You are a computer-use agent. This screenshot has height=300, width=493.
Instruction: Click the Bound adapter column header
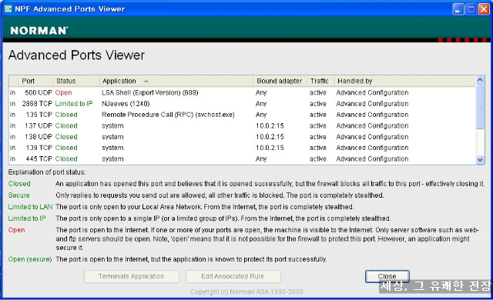[x=280, y=81]
